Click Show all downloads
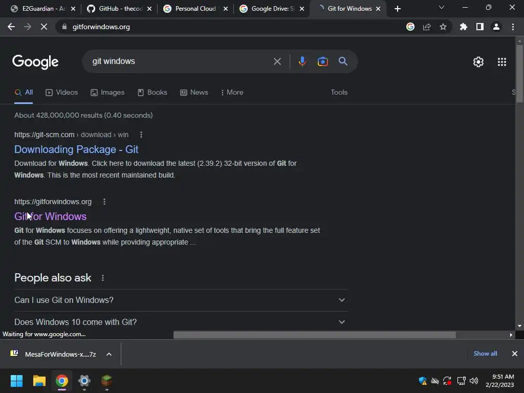Viewport: 524px width, 393px height. pos(485,354)
